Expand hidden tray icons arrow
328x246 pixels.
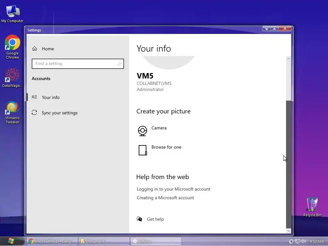pos(291,241)
